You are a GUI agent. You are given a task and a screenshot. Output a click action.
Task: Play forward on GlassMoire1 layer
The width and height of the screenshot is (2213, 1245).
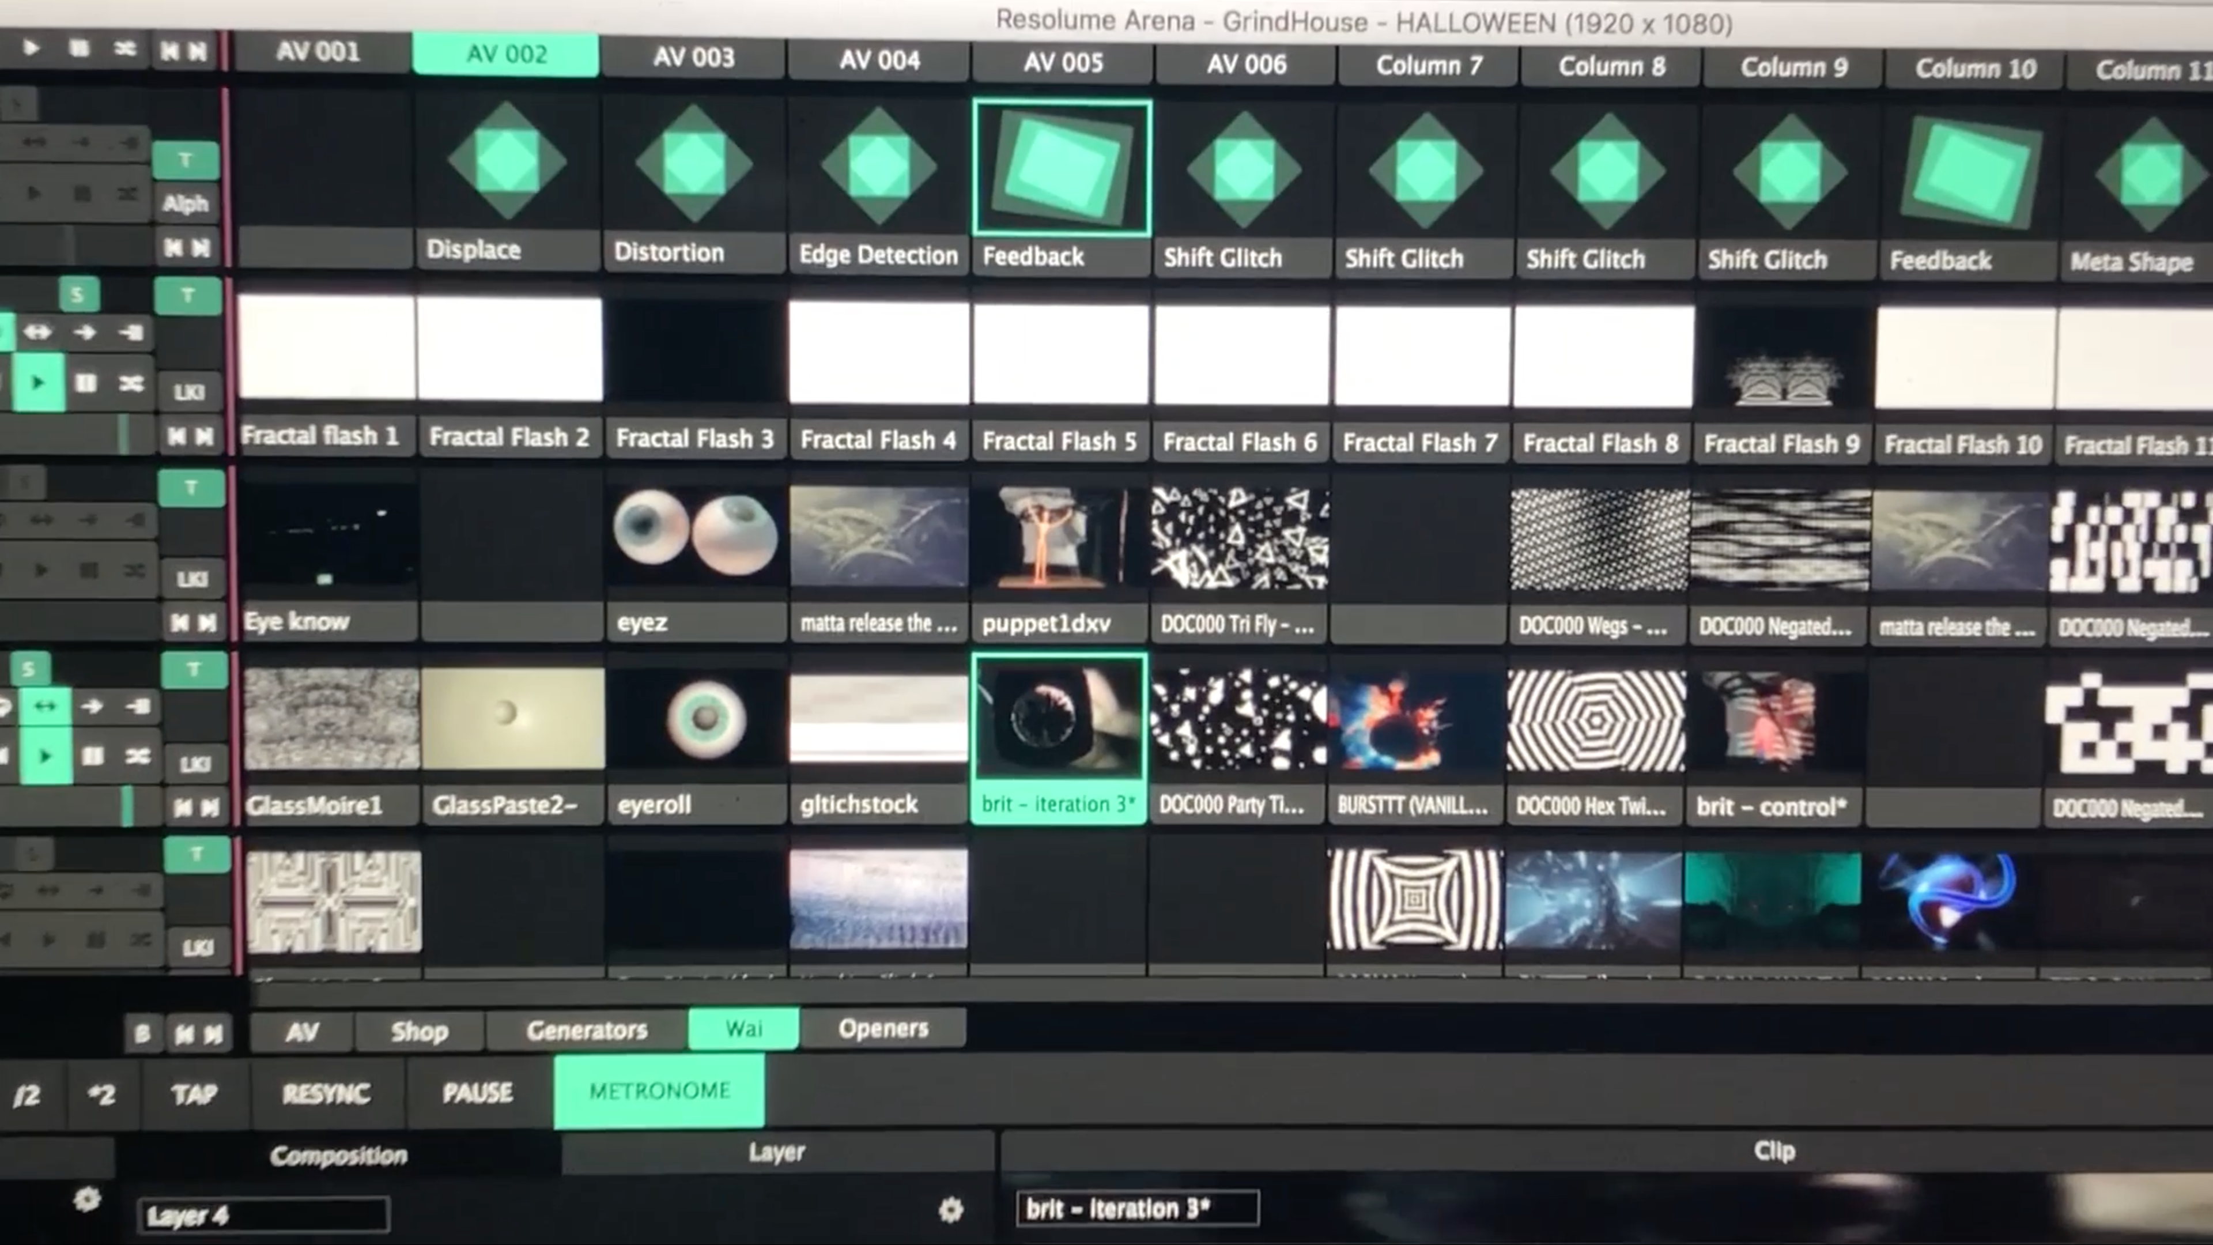[45, 756]
